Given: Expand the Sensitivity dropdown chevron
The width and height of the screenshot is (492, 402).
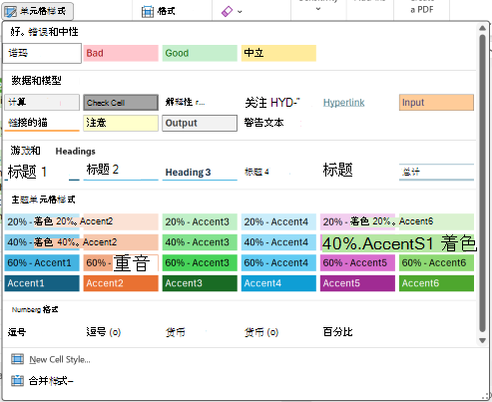Looking at the screenshot, I should tap(318, 9).
